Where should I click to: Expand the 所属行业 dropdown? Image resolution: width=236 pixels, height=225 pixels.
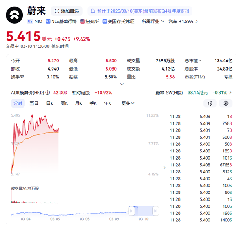[x=153, y=21]
